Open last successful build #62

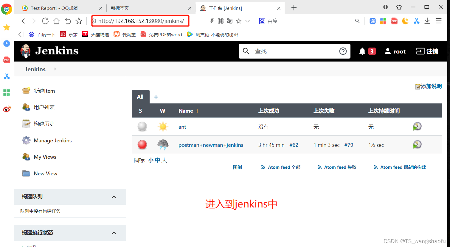pyautogui.click(x=294, y=145)
